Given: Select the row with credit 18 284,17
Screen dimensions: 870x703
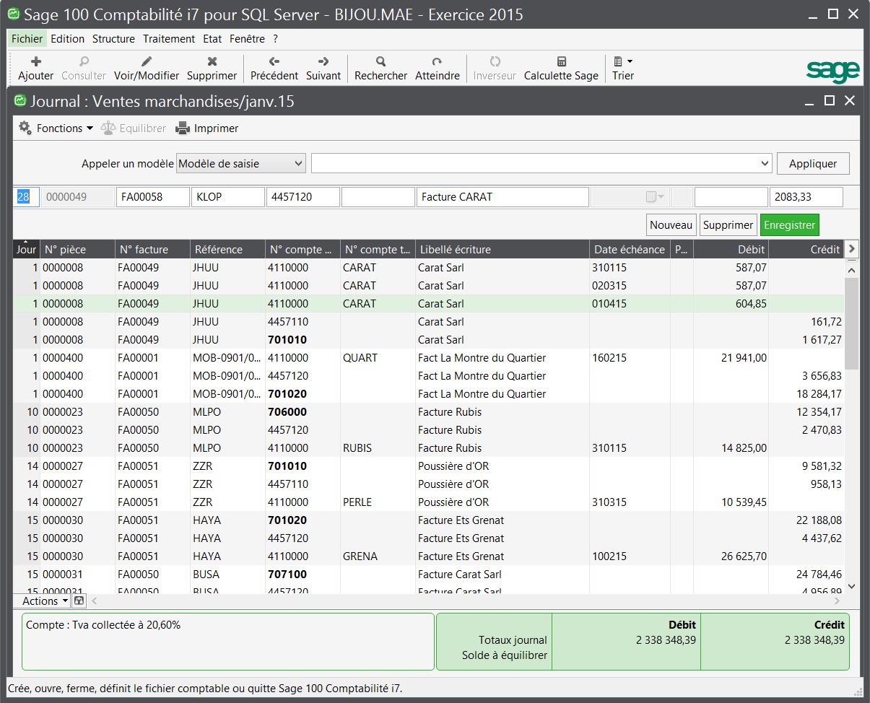Looking at the screenshot, I should pyautogui.click(x=428, y=393).
